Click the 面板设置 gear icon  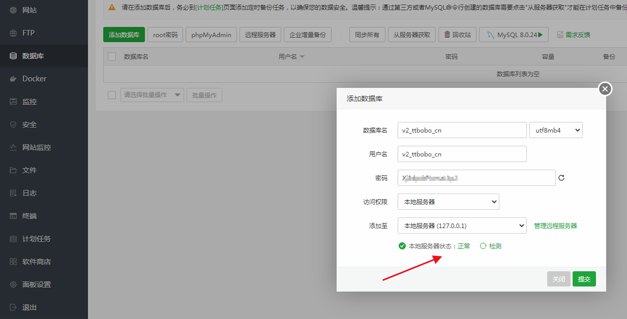13,284
